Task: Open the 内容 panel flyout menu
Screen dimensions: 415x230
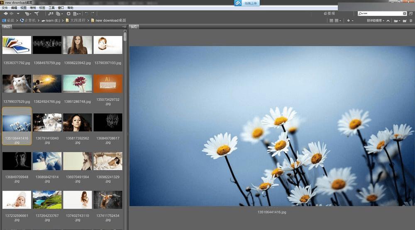Action: tap(124, 27)
